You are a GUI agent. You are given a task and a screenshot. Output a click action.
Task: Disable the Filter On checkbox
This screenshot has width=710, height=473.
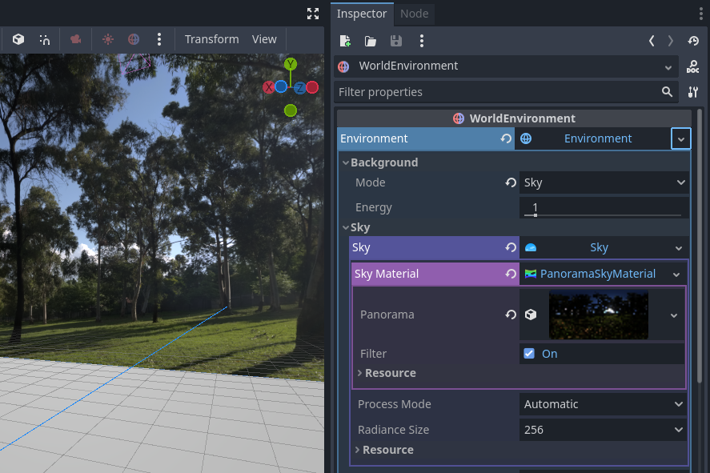pyautogui.click(x=529, y=354)
